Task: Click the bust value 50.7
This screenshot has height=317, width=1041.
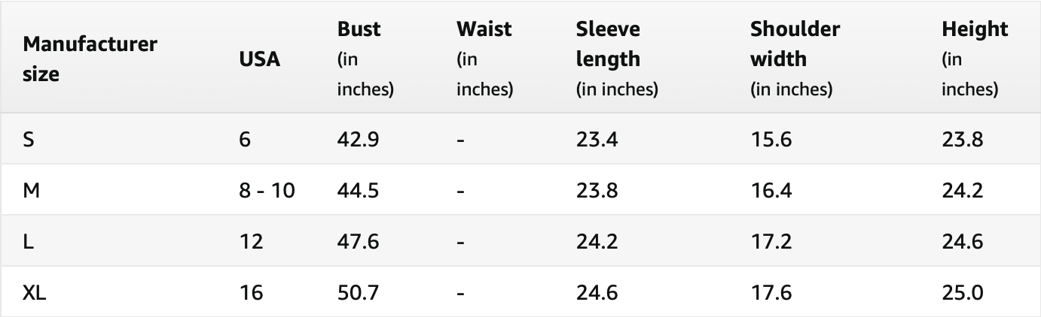Action: coord(358,292)
